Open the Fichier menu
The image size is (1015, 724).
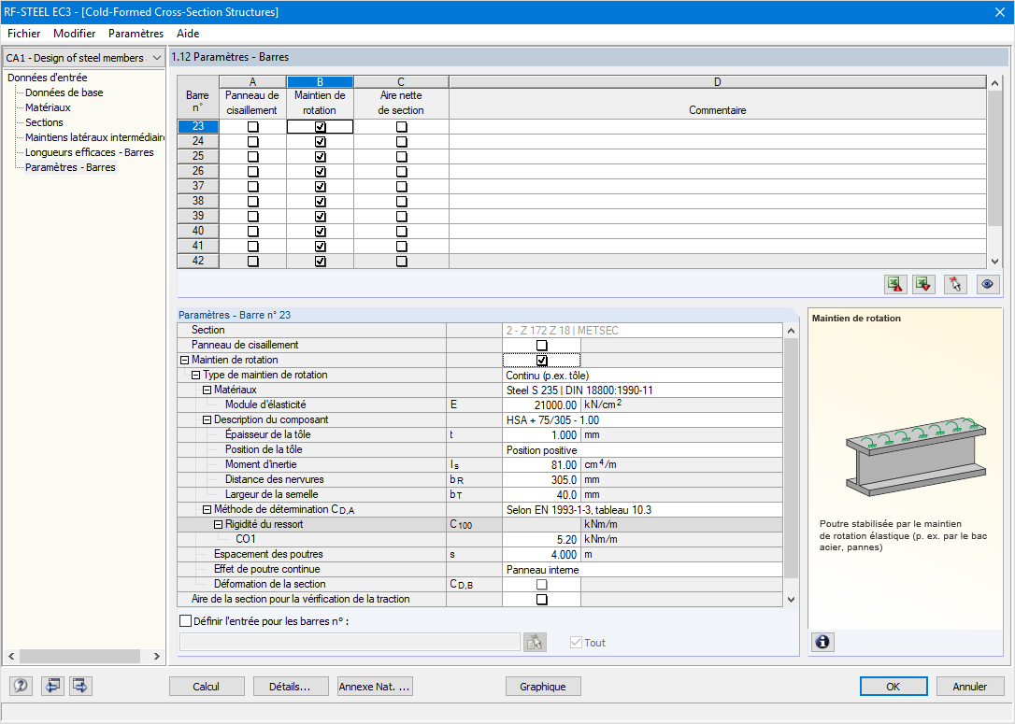click(x=24, y=33)
